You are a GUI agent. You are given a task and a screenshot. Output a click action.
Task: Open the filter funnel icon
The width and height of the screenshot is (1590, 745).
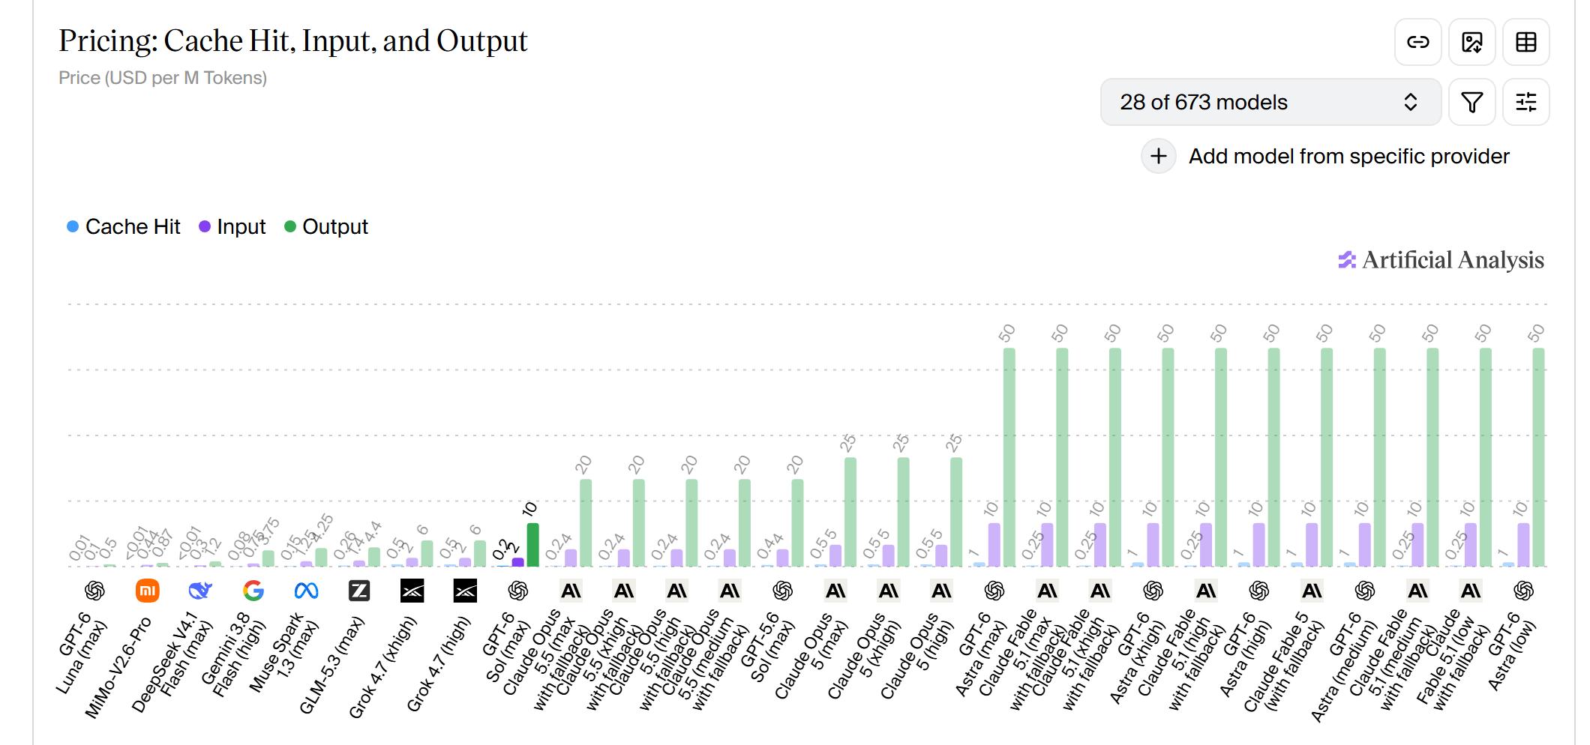pyautogui.click(x=1472, y=102)
